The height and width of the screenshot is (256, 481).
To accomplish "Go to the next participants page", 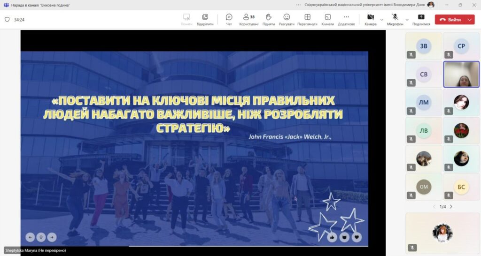I will (x=451, y=207).
